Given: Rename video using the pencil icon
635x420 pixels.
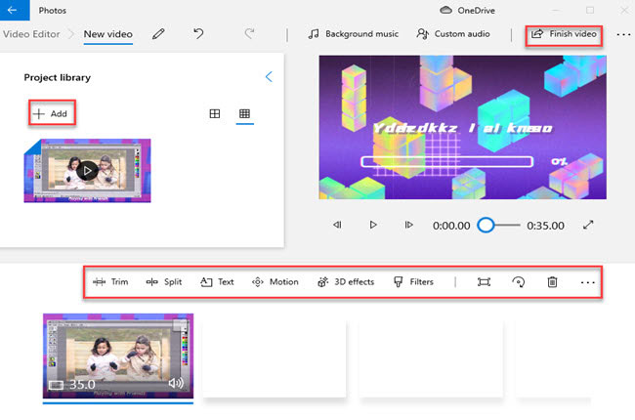Looking at the screenshot, I should tap(158, 34).
